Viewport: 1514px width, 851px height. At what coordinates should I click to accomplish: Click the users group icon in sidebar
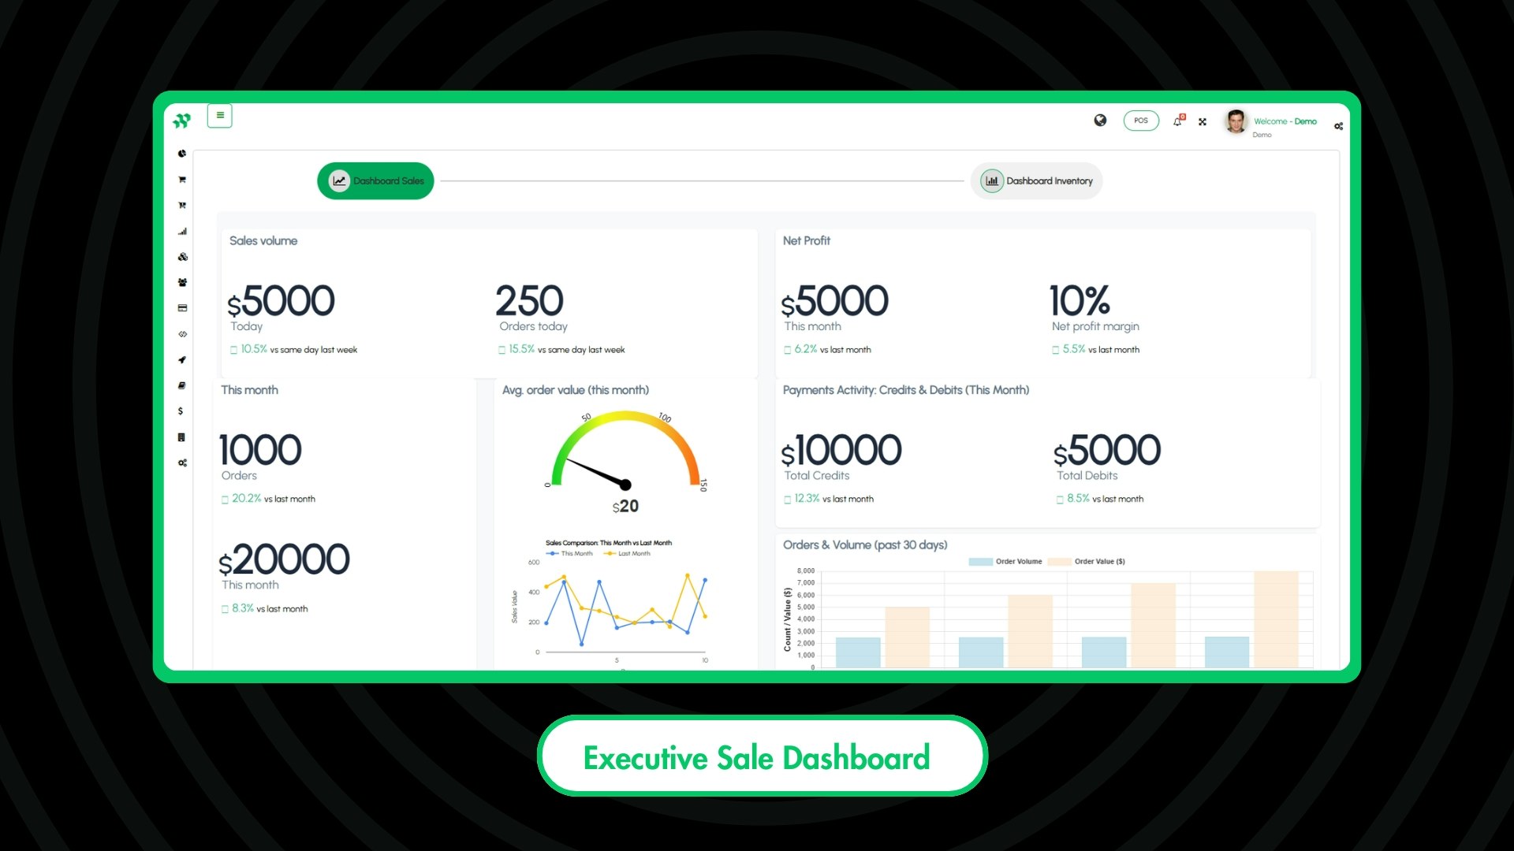pos(181,282)
